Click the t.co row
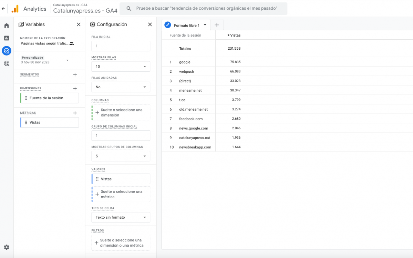This screenshot has height=258, width=413. (x=287, y=100)
